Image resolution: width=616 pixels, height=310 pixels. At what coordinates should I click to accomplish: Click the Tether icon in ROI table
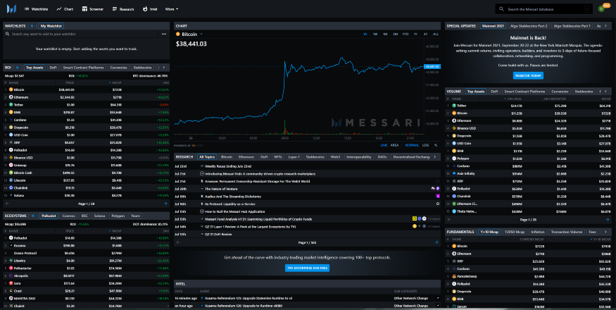(11, 105)
